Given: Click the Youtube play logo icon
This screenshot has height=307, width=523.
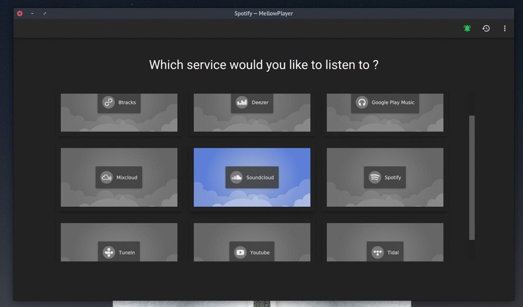Looking at the screenshot, I should pyautogui.click(x=240, y=252).
